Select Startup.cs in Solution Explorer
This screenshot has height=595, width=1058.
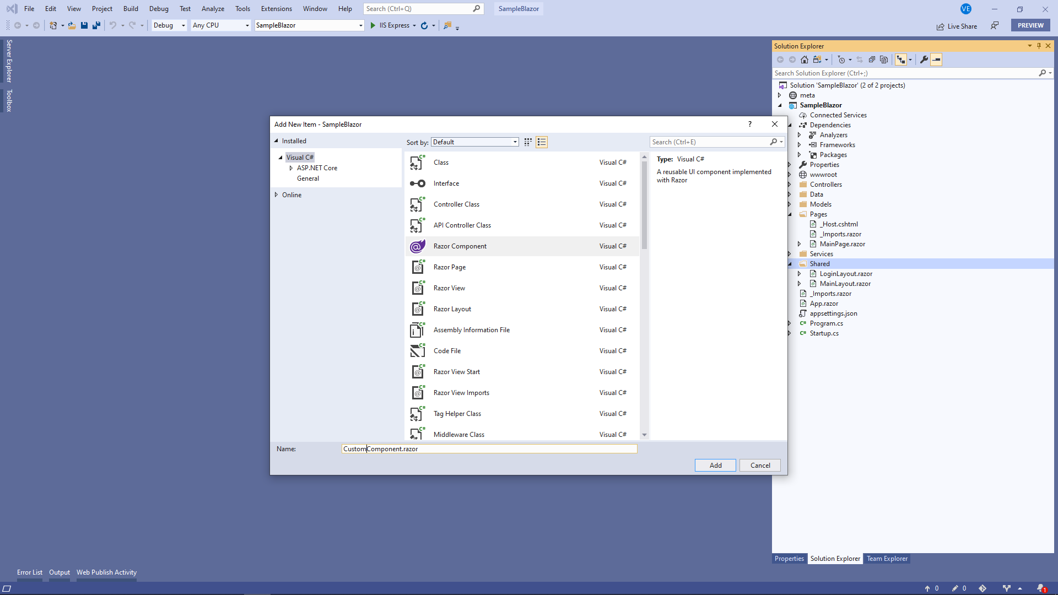(x=824, y=333)
